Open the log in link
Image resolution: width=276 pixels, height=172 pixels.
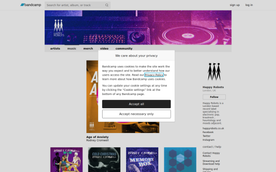pyautogui.click(x=249, y=5)
